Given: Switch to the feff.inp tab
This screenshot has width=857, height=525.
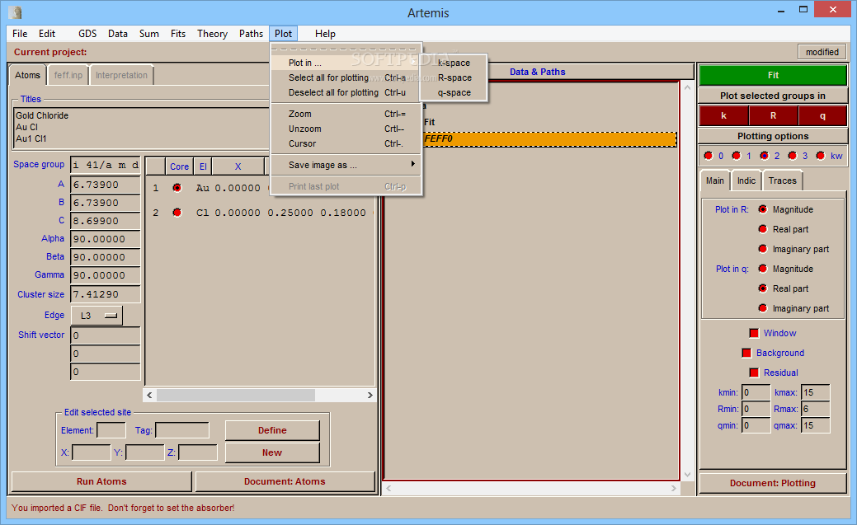Looking at the screenshot, I should click(x=68, y=75).
